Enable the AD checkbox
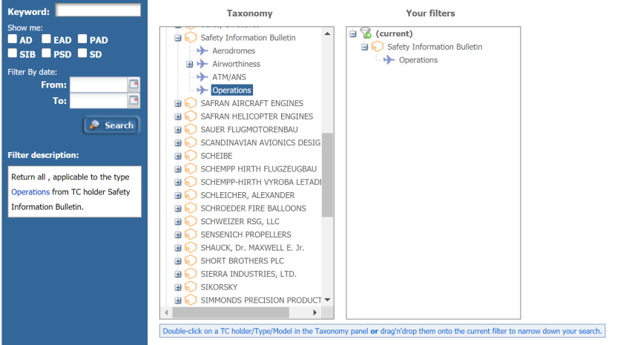Viewport: 626px width, 345px height. [x=13, y=39]
